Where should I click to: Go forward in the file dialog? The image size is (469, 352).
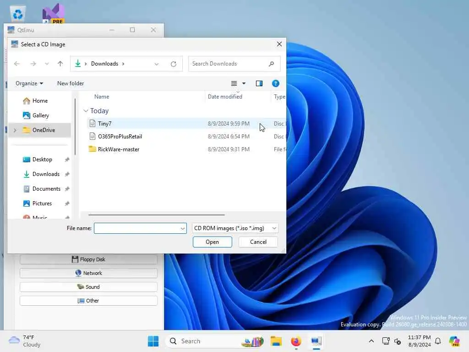[33, 64]
